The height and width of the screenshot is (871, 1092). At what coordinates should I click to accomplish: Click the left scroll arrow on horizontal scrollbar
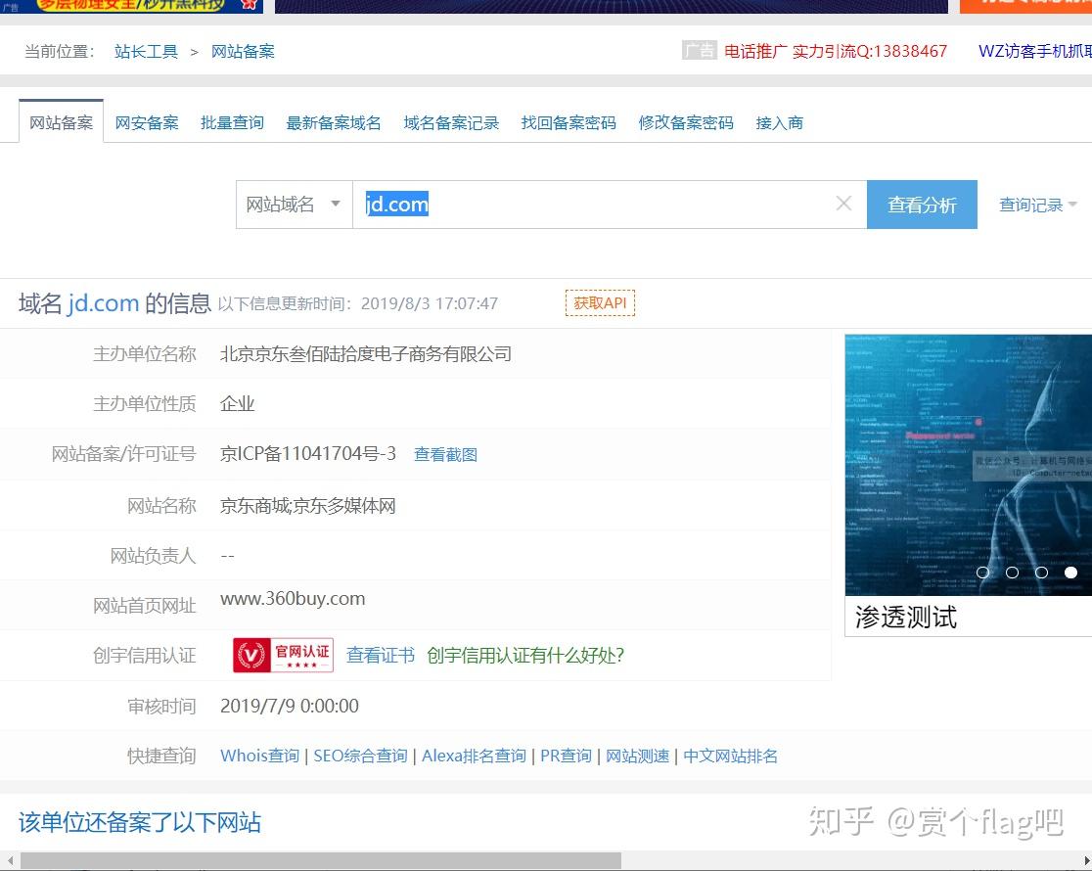10,860
